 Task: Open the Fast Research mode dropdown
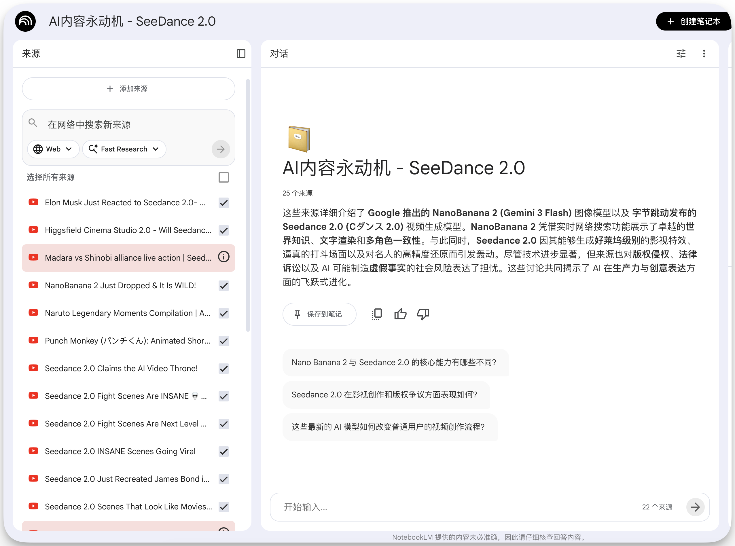(124, 149)
